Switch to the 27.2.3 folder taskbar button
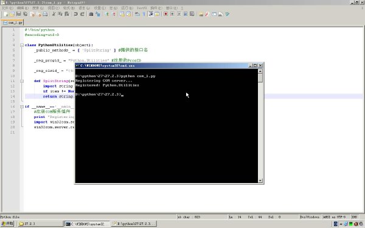This screenshot has height=228, width=365. (40, 224)
